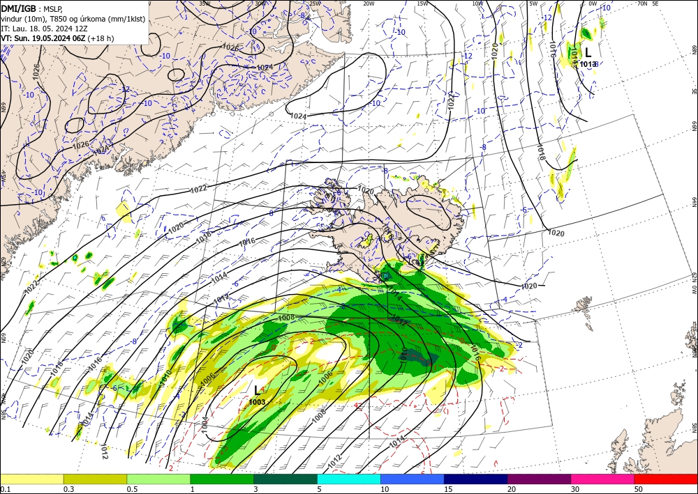Choose the pink 30–50 legend swatch
Screen dimensions: 698x494
[x=603, y=479]
